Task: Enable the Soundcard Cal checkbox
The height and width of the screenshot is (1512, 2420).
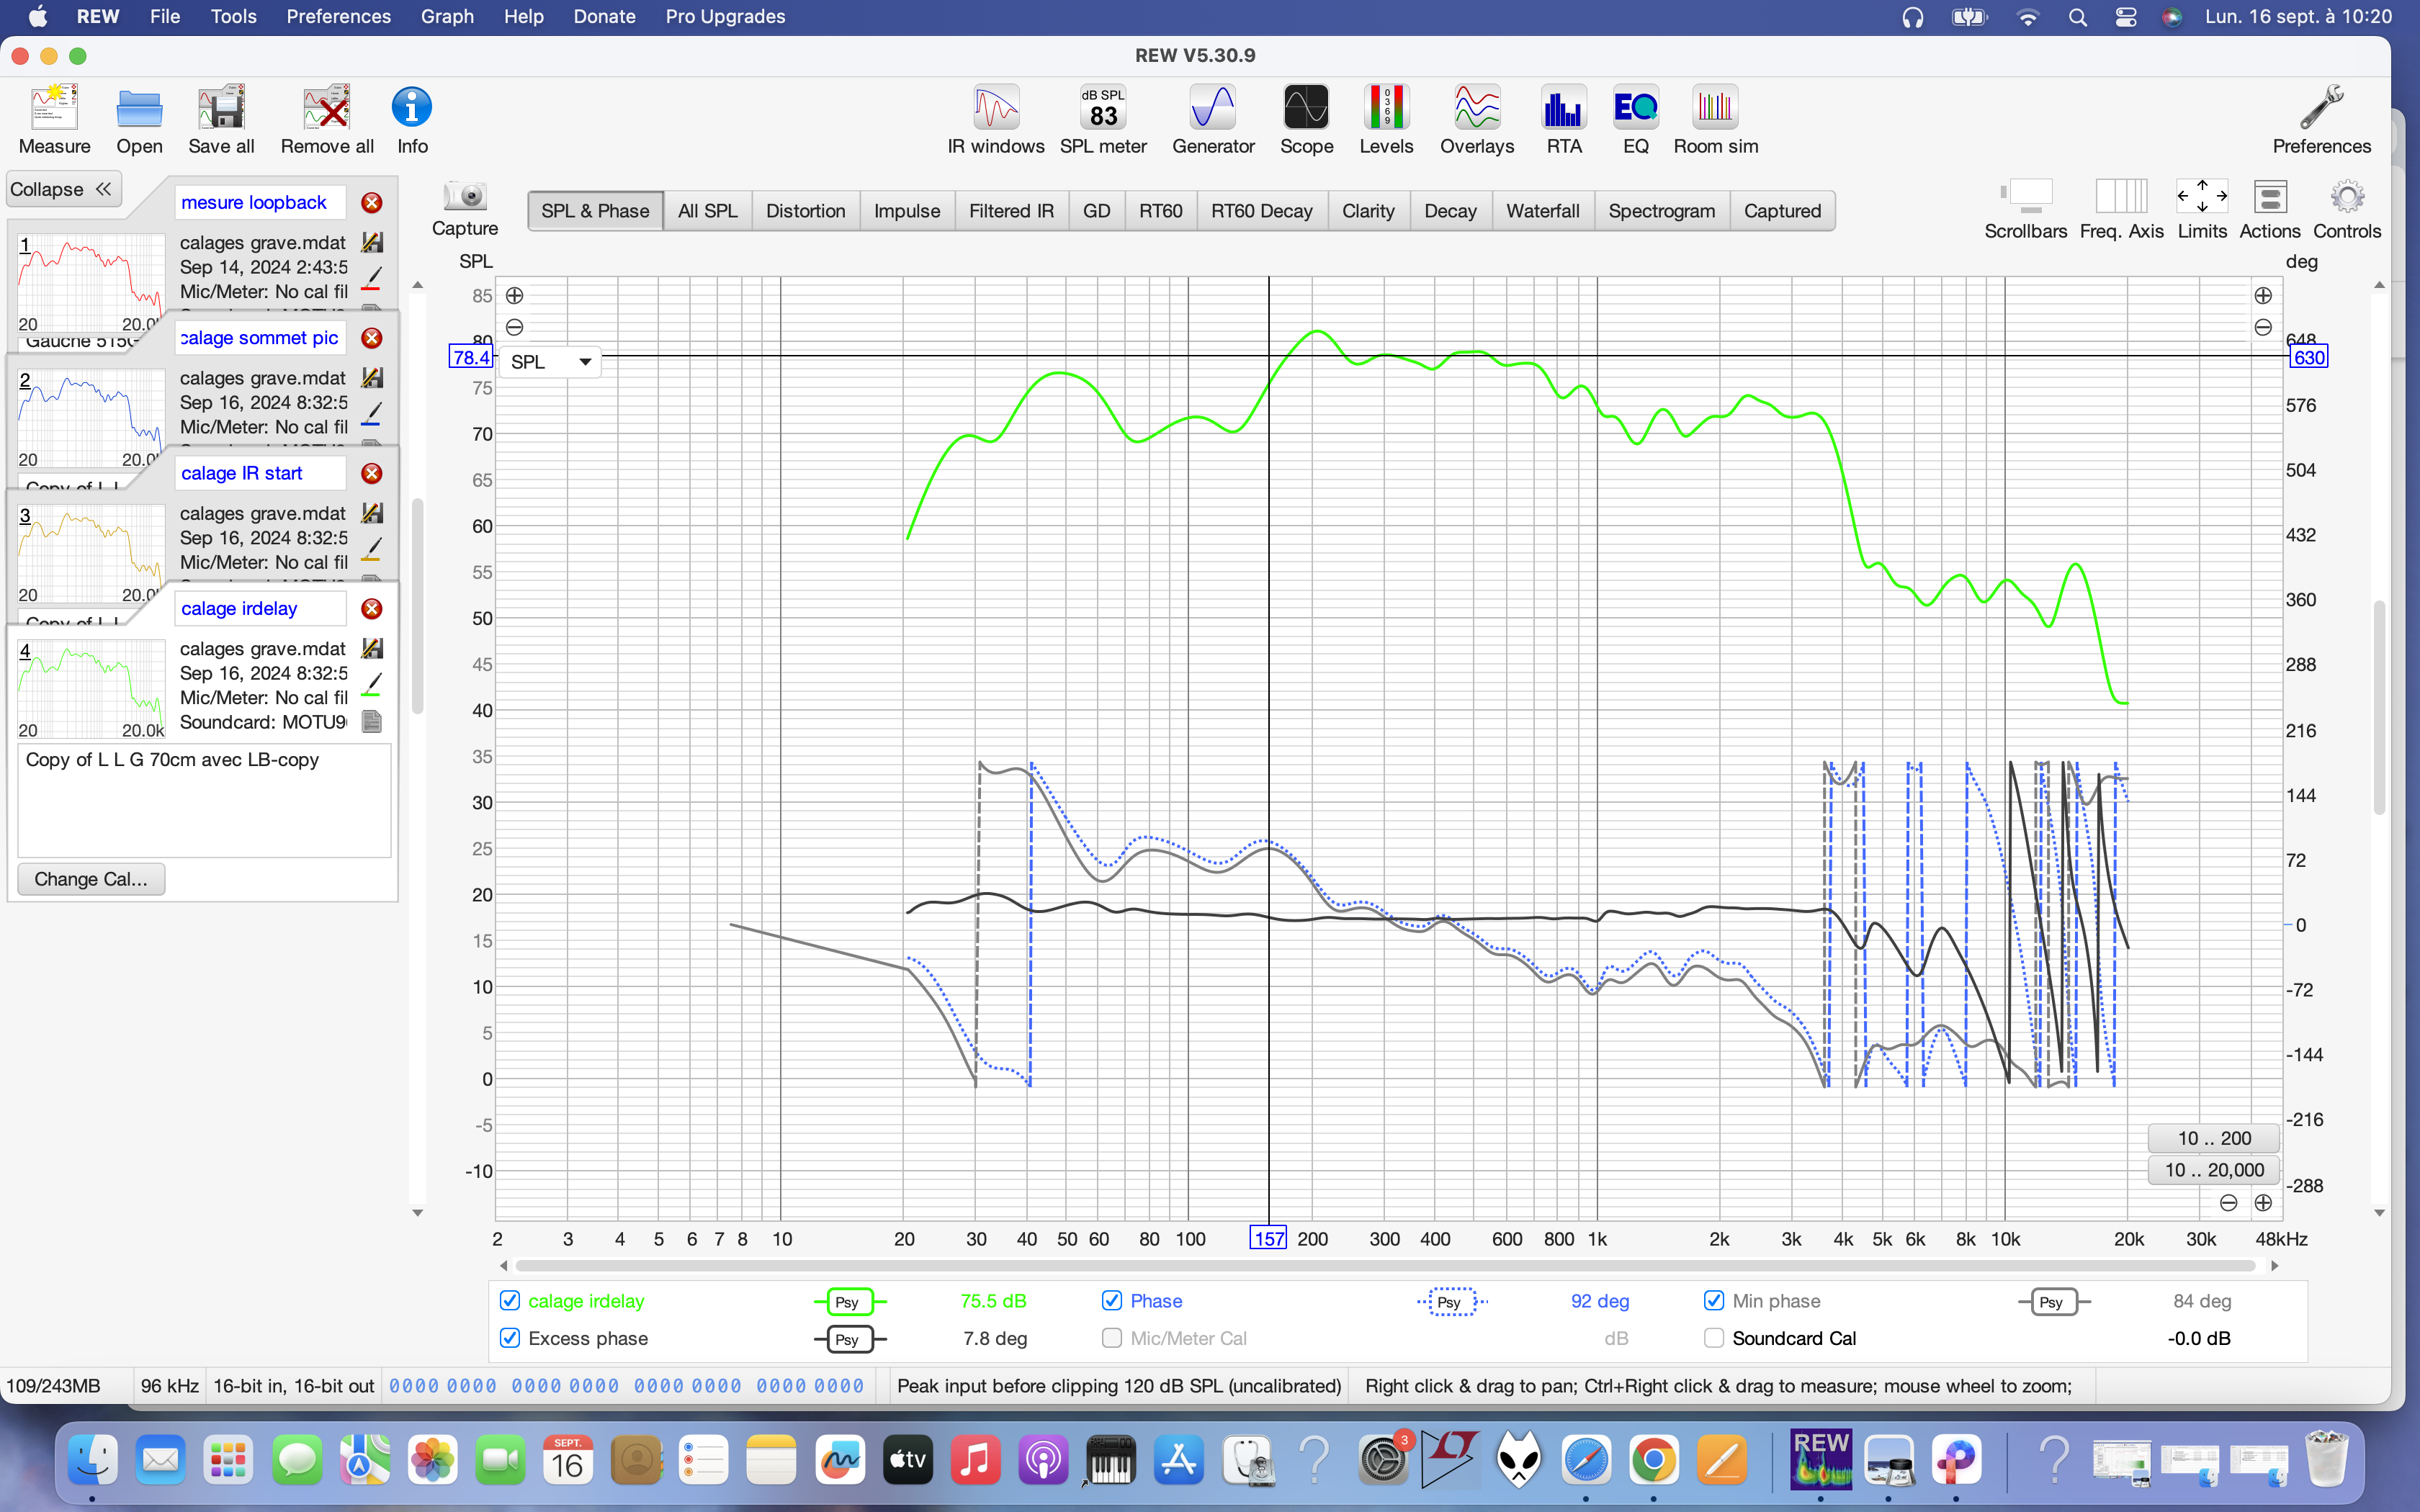Action: point(1714,1338)
